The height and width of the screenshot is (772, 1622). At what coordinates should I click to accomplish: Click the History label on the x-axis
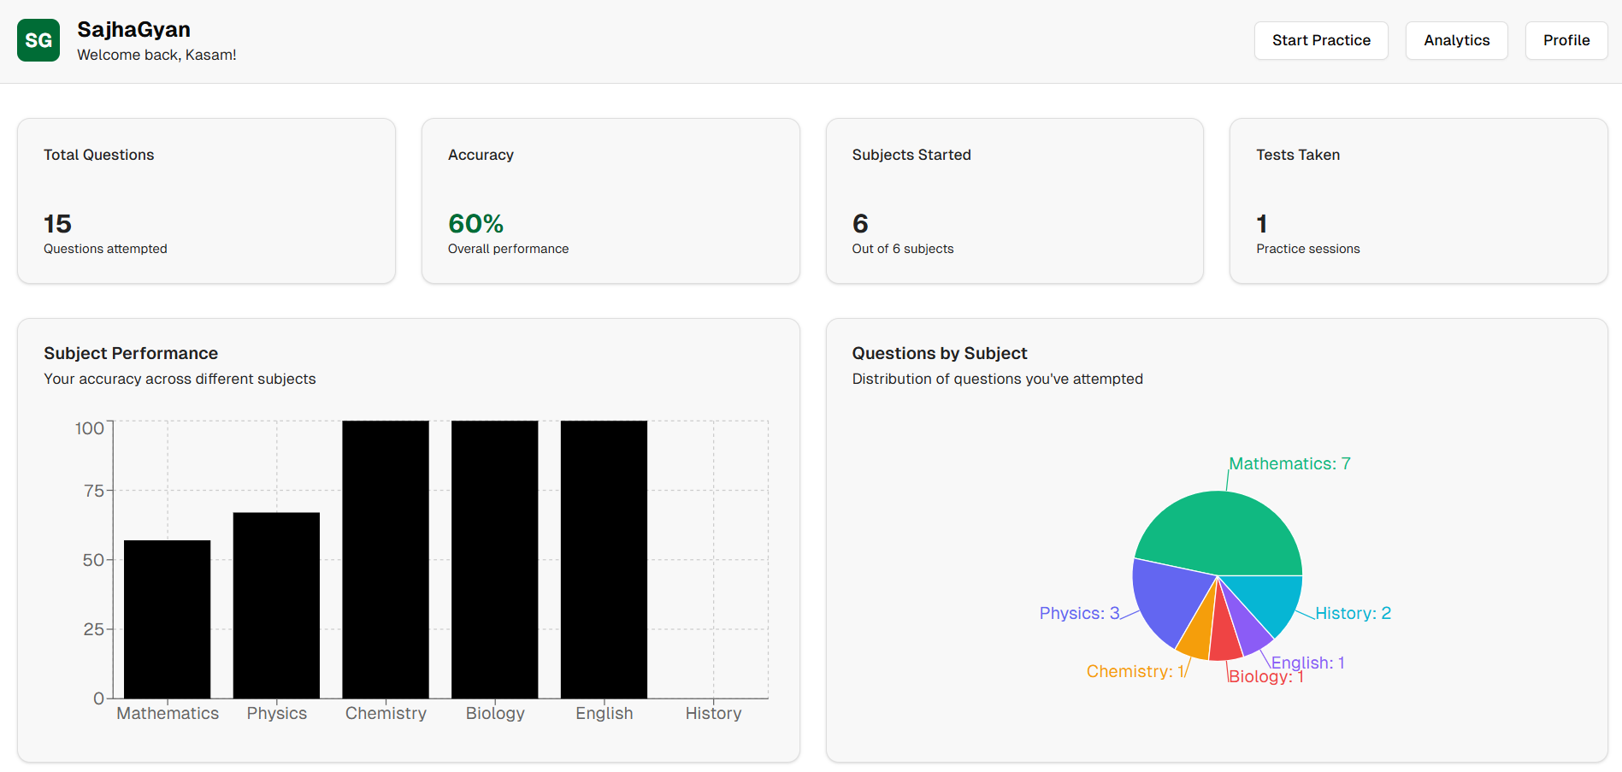coord(713,713)
